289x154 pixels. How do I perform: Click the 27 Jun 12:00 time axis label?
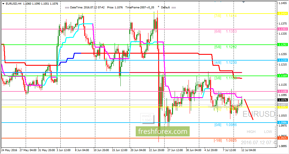click(x=175, y=150)
